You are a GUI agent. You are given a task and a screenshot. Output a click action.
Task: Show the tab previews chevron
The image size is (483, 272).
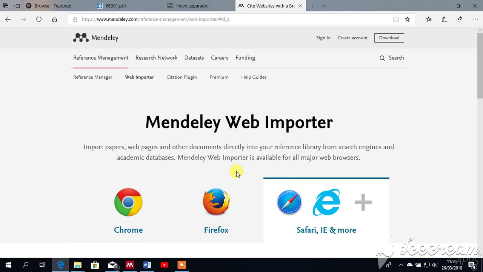tap(323, 6)
